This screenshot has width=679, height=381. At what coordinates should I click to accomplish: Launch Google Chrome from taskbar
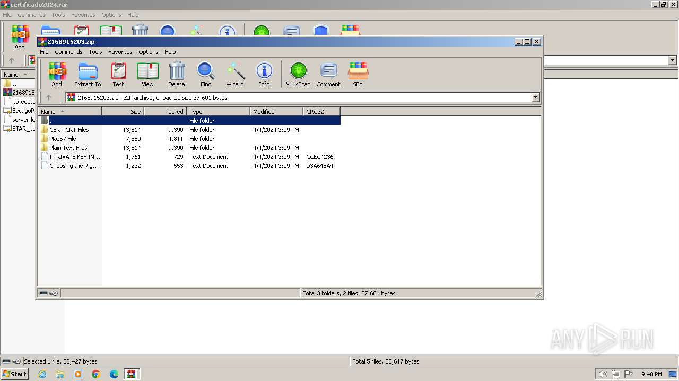coord(96,374)
